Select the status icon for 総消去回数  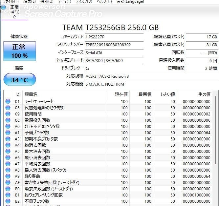point(8,145)
